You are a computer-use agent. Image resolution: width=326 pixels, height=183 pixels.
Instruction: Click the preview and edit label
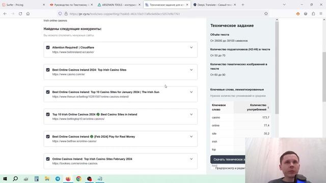(230, 168)
